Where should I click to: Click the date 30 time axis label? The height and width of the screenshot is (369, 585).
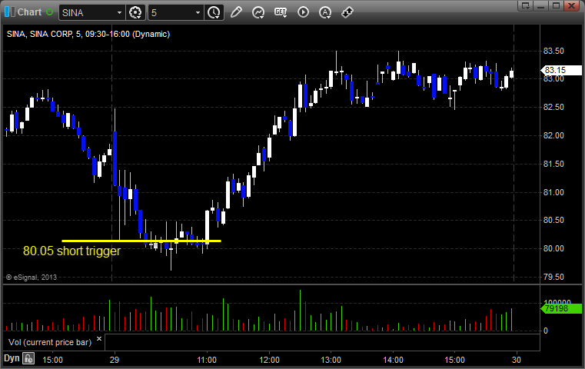pyautogui.click(x=517, y=360)
